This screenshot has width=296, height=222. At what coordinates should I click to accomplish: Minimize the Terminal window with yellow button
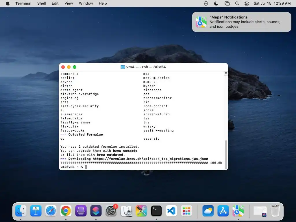tap(69, 67)
